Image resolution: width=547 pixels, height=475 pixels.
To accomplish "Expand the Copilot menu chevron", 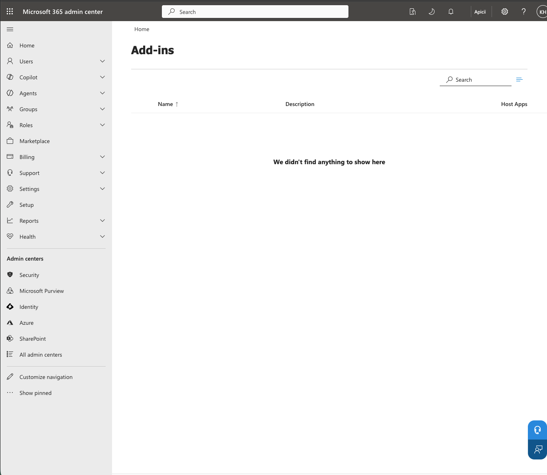I will tap(102, 77).
